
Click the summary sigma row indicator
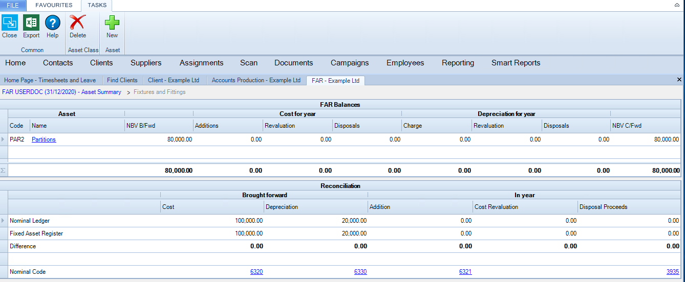(4, 171)
